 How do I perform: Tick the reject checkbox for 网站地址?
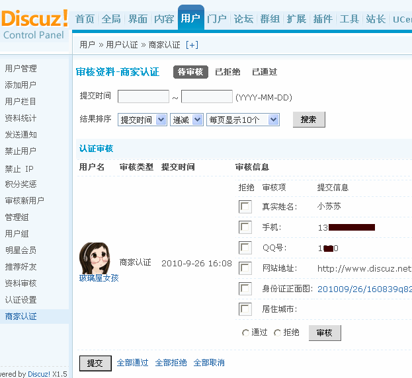[245, 268]
